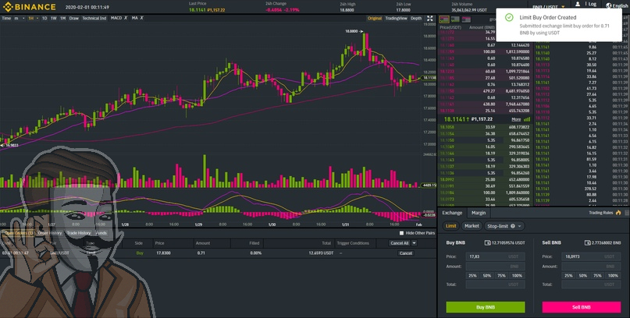630x318 pixels.
Task: Click the fire icon beside Trading Rules
Action: coord(618,213)
